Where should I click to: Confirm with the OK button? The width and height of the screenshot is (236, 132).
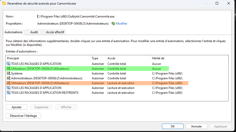click(x=173, y=126)
